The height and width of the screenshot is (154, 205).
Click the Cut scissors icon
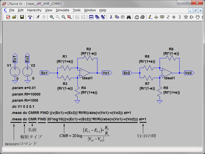110,17
